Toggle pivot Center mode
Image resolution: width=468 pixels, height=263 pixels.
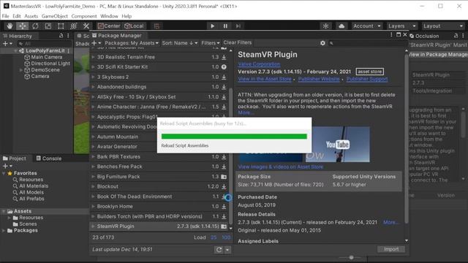(x=109, y=26)
